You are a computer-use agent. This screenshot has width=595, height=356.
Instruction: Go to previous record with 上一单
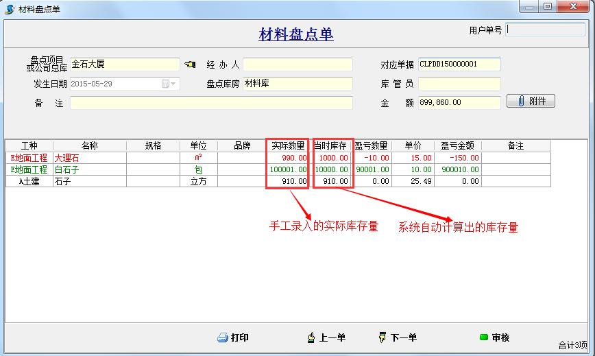(326, 337)
